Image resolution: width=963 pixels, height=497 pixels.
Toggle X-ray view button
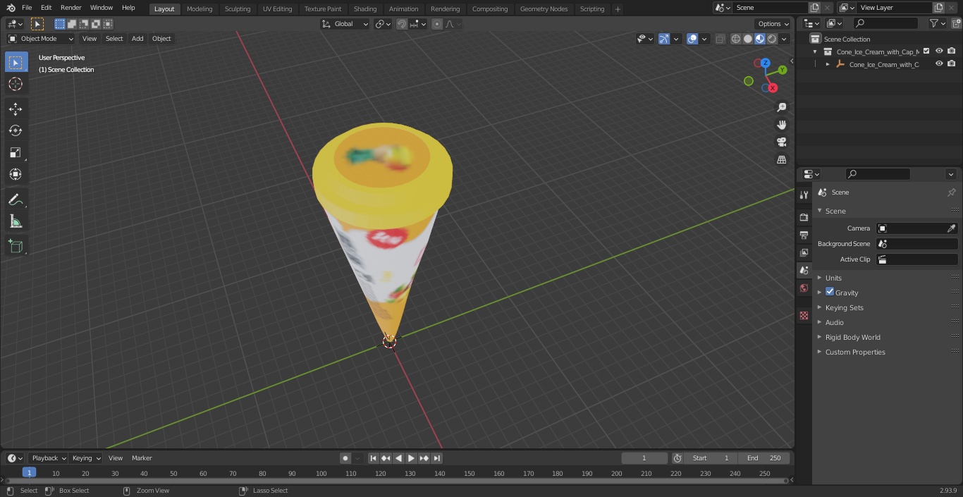point(720,39)
